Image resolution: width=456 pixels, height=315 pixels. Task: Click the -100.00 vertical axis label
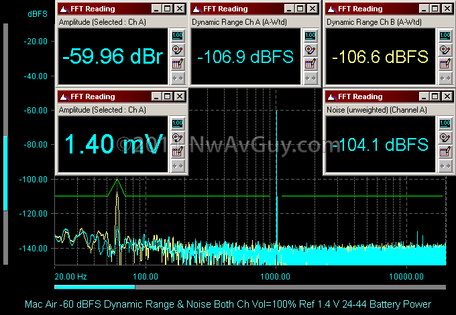coord(34,180)
